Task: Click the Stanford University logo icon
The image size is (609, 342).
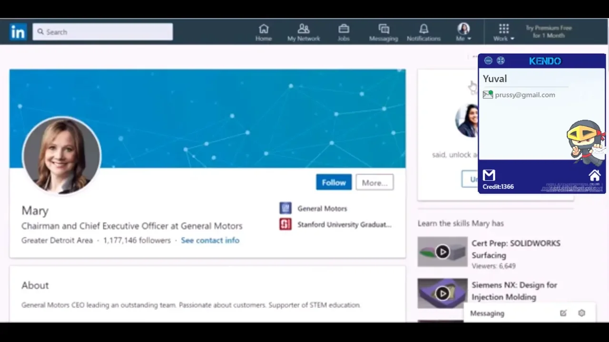Action: (285, 224)
